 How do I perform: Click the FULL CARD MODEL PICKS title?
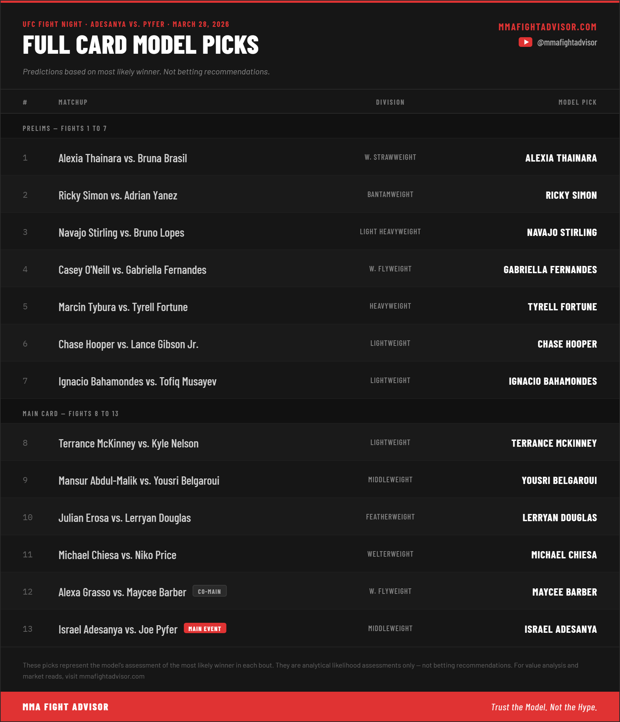pyautogui.click(x=141, y=44)
